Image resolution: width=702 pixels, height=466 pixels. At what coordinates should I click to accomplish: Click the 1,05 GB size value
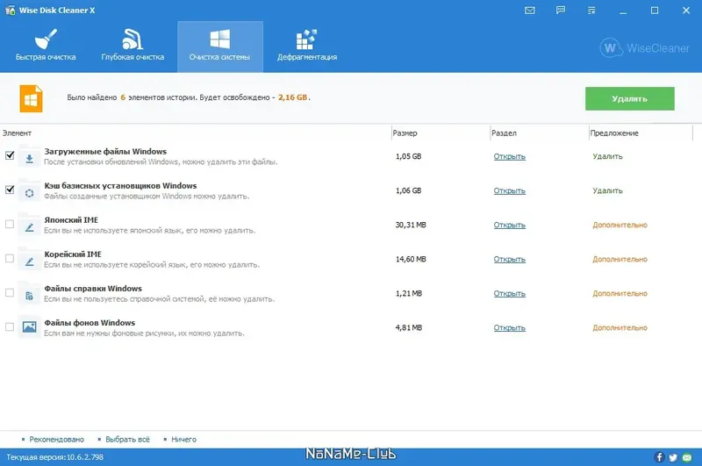(408, 156)
